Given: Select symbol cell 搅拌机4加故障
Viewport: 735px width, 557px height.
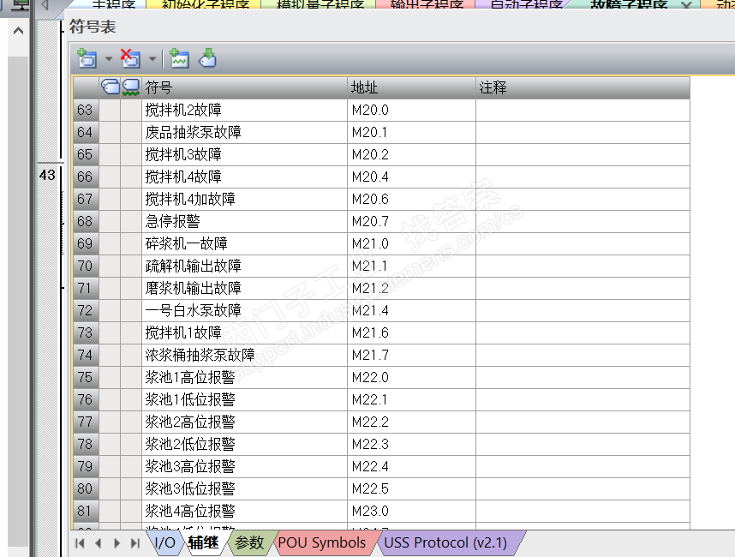Looking at the screenshot, I should coord(245,199).
